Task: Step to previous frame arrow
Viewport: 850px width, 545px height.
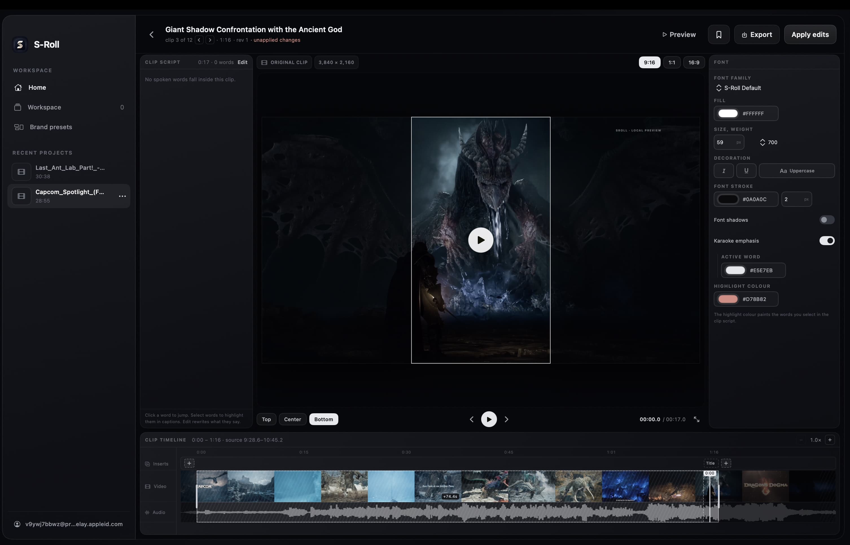Action: coord(472,419)
